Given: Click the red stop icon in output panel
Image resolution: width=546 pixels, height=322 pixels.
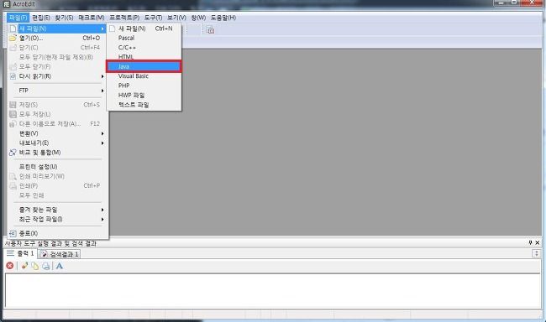Looking at the screenshot, I should click(x=10, y=266).
